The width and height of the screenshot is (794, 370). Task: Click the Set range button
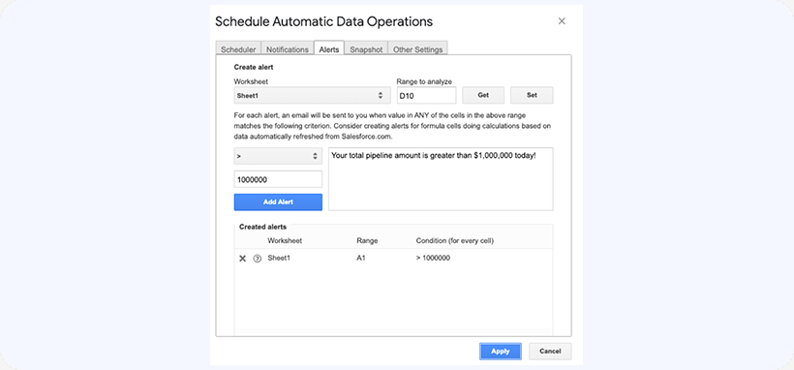click(532, 95)
